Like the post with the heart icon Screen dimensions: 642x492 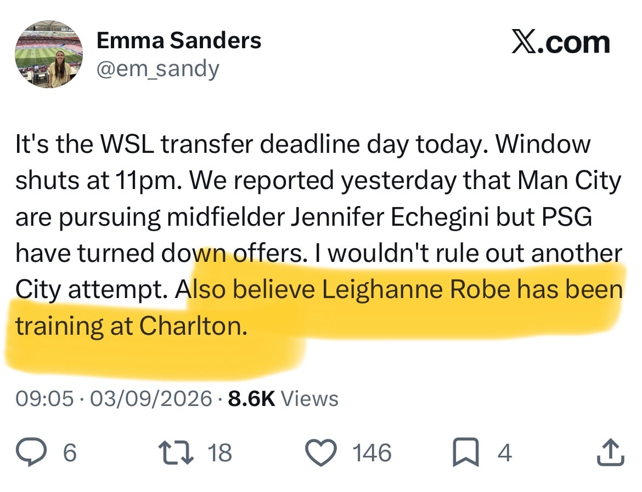pos(322,453)
